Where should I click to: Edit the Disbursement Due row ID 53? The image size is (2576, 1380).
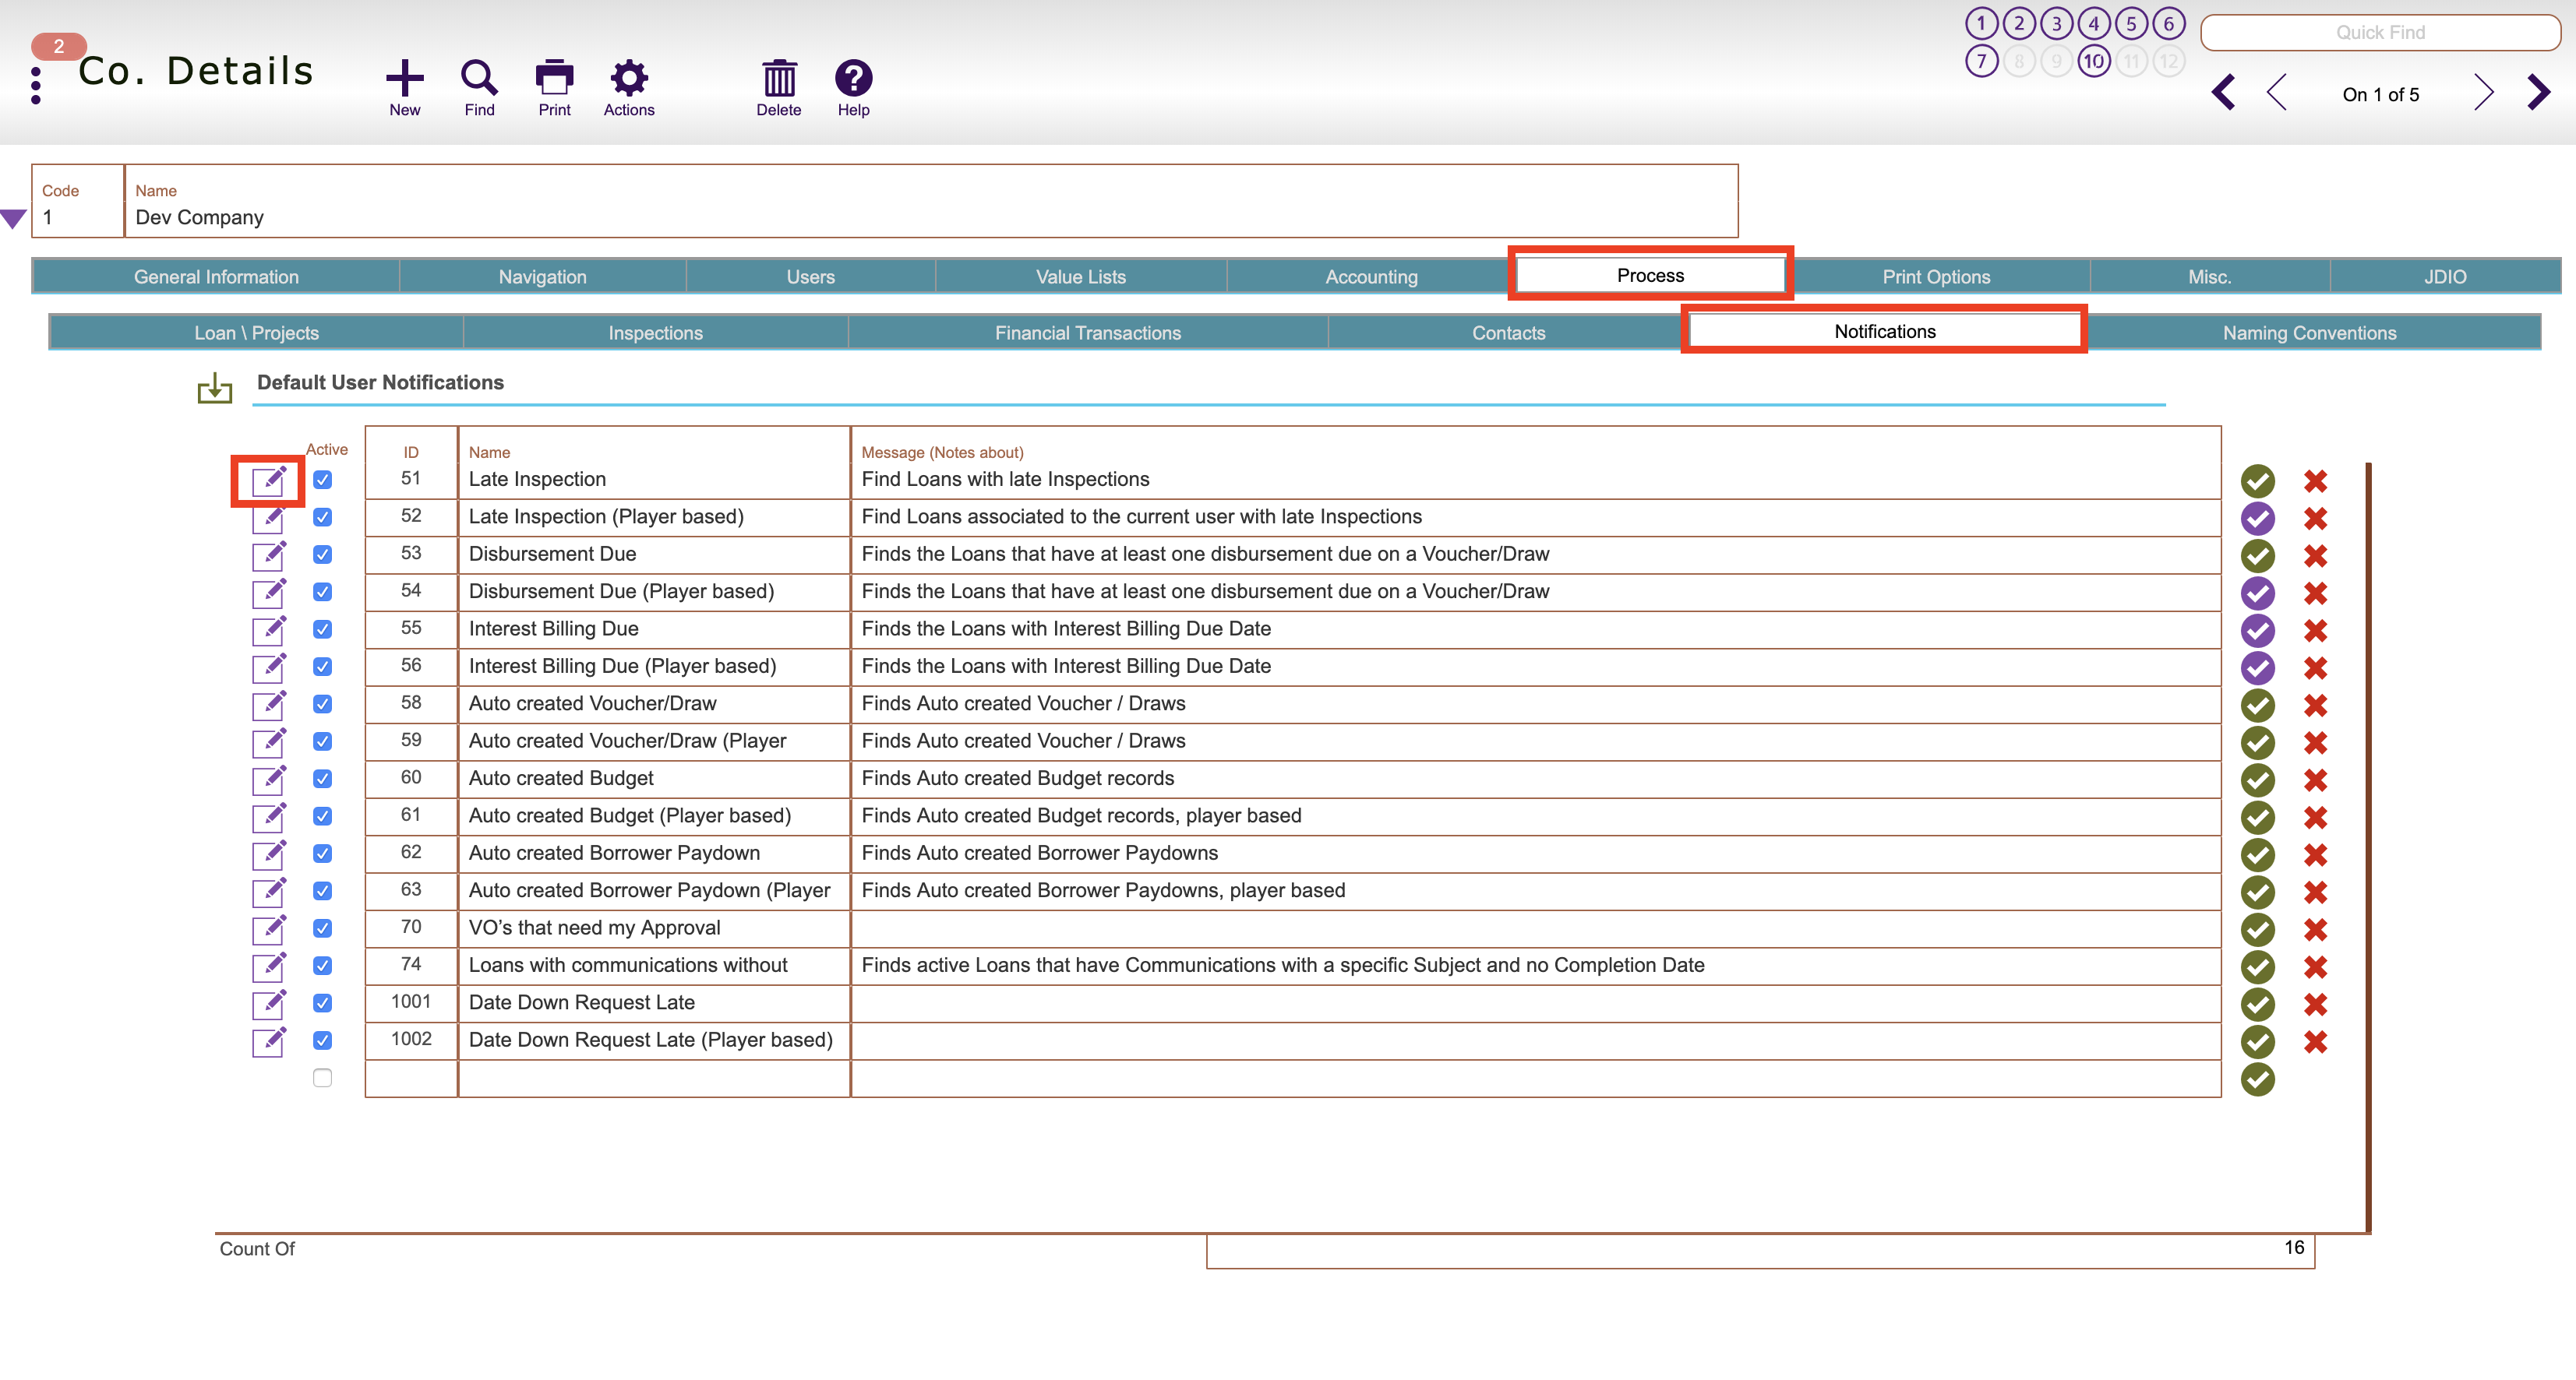[x=269, y=555]
